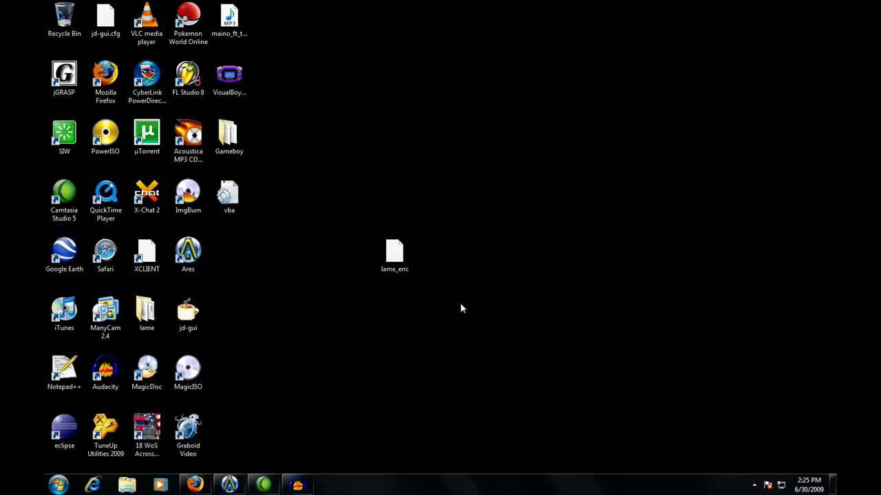The height and width of the screenshot is (495, 881).
Task: Select the Audacity desktop shortcut
Action: coord(105,374)
